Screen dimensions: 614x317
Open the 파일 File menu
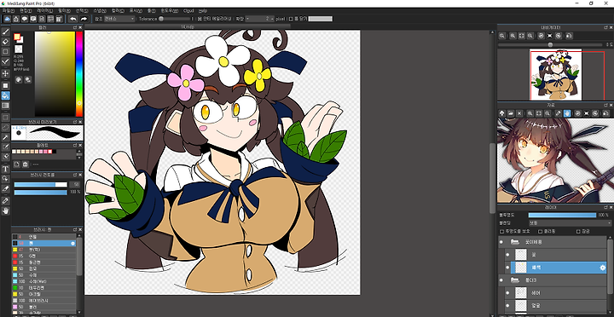coord(8,10)
